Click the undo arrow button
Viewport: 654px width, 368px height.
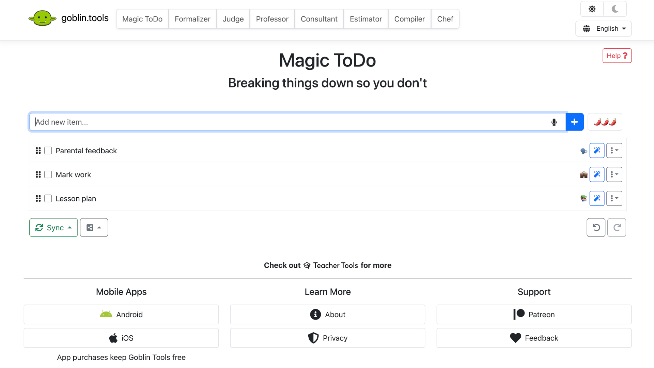(596, 228)
